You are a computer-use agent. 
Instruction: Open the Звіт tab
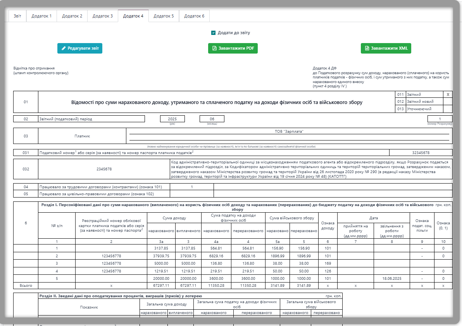(x=17, y=16)
